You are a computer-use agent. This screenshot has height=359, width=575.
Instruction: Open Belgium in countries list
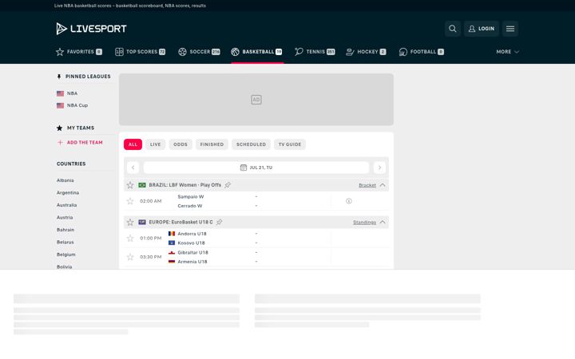click(x=66, y=254)
